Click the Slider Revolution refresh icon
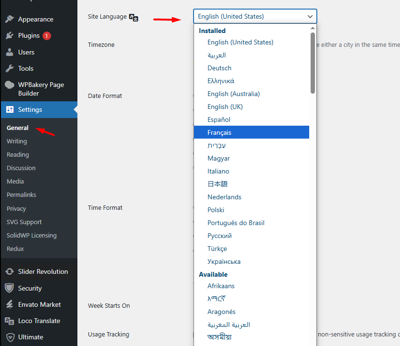Viewport: 400px width, 346px height. [10, 271]
